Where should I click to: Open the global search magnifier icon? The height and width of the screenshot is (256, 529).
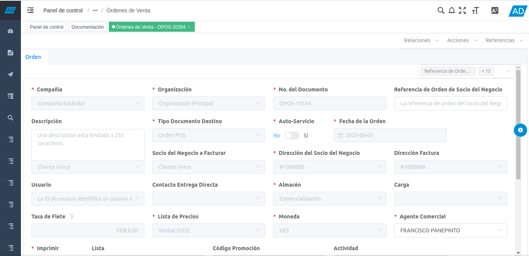[441, 10]
